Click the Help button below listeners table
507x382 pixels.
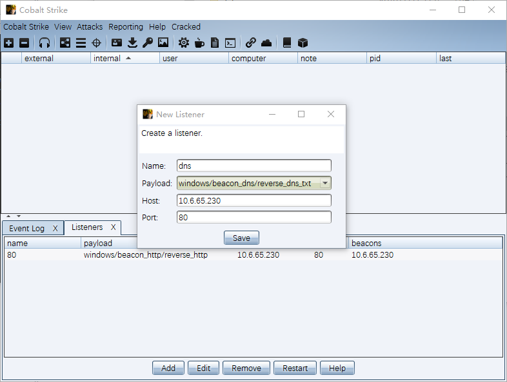[x=337, y=368]
